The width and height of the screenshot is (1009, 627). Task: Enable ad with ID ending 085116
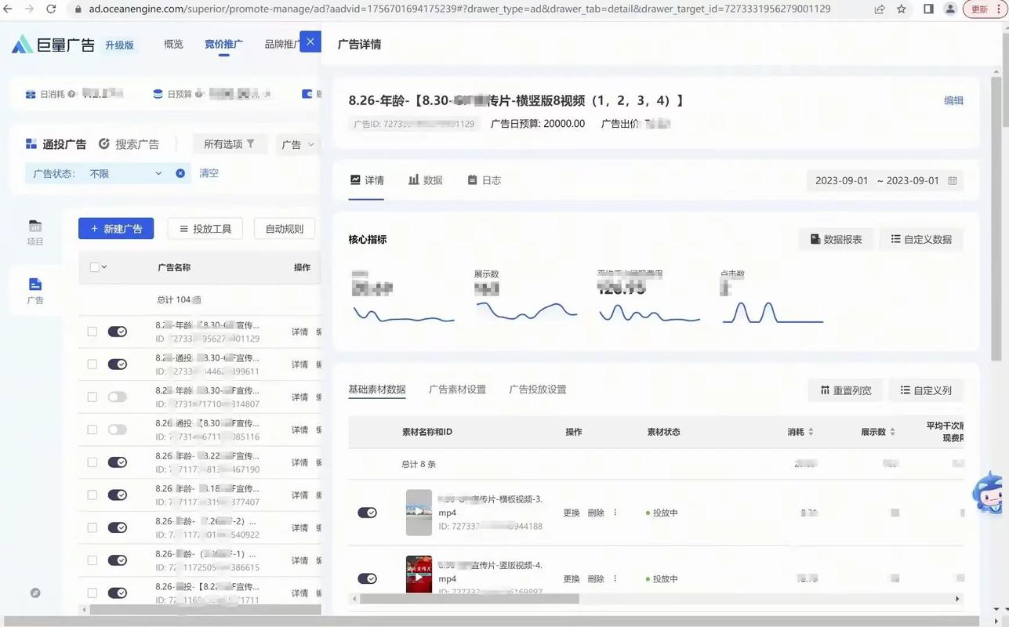(117, 429)
